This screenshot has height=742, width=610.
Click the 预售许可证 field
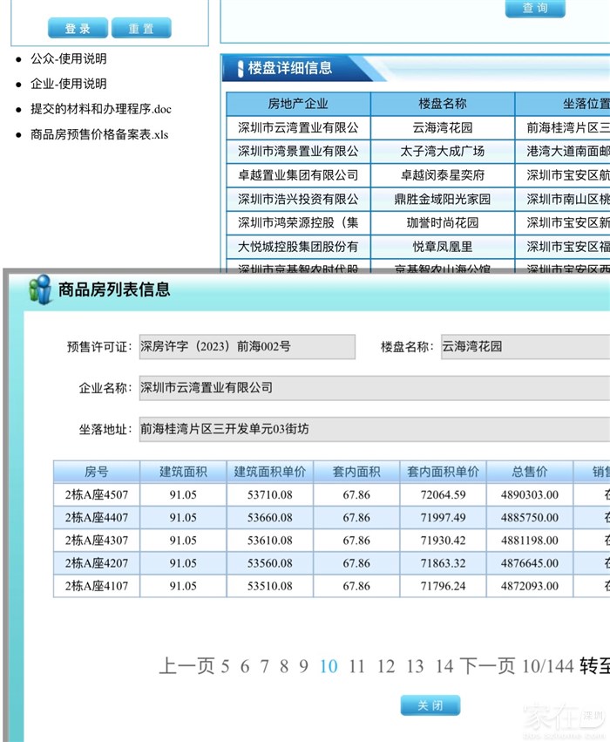(247, 347)
